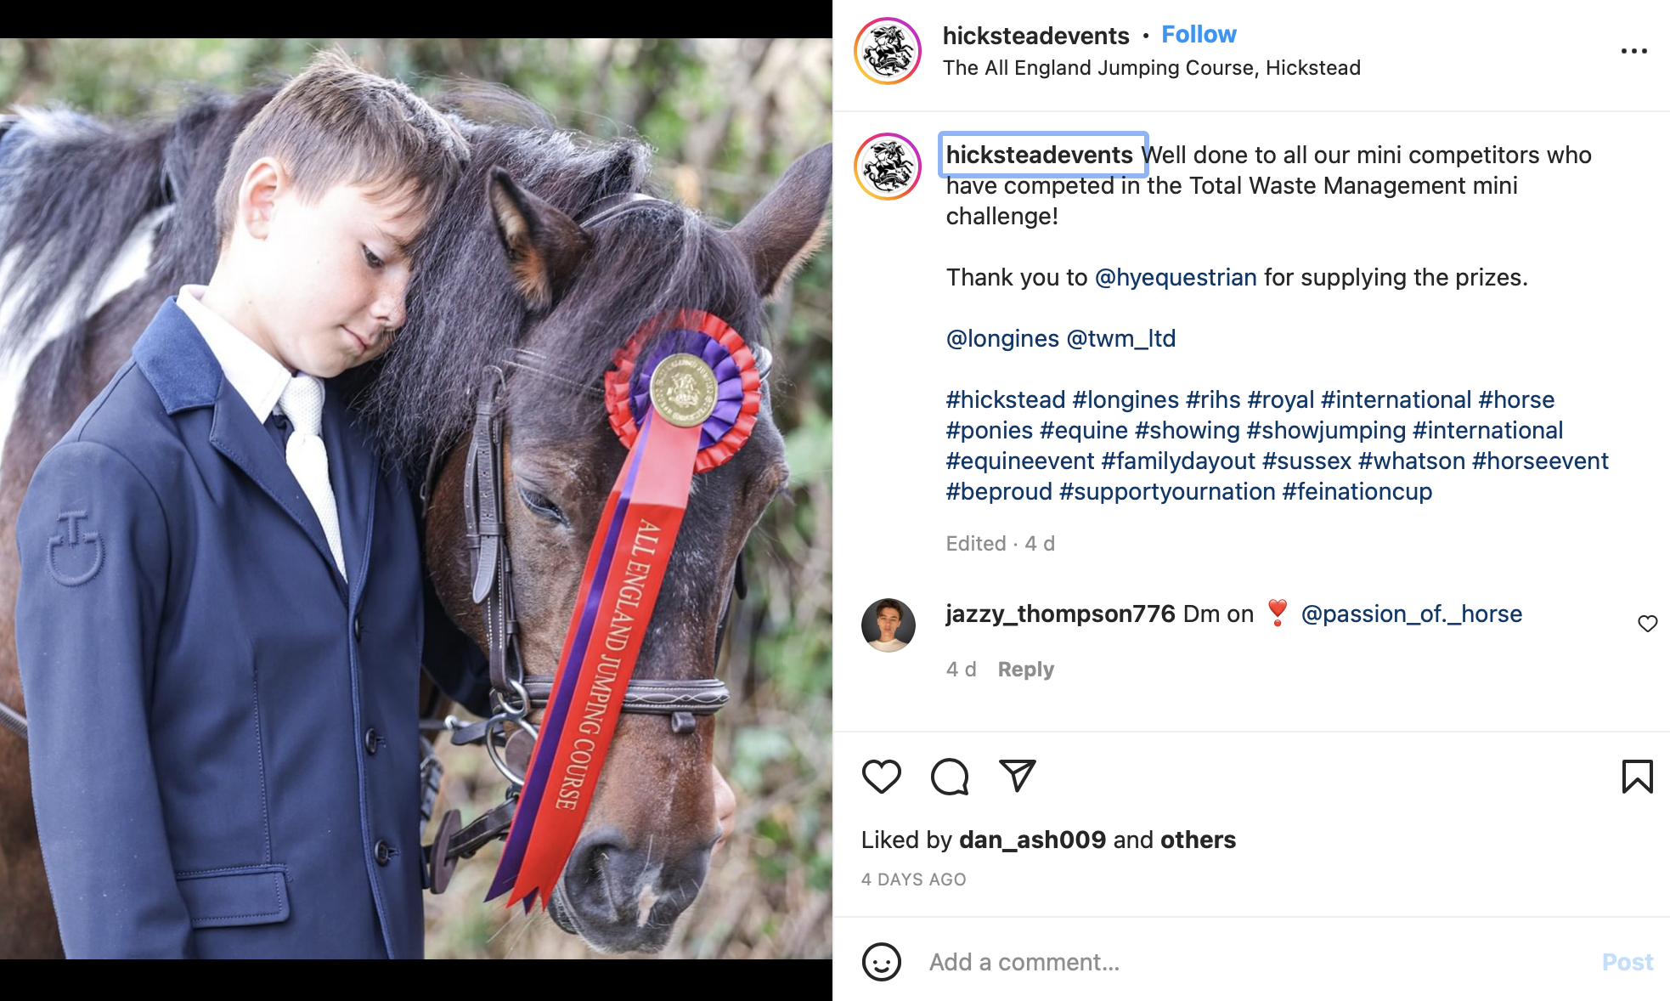Open the emoji picker smiley icon

[881, 962]
